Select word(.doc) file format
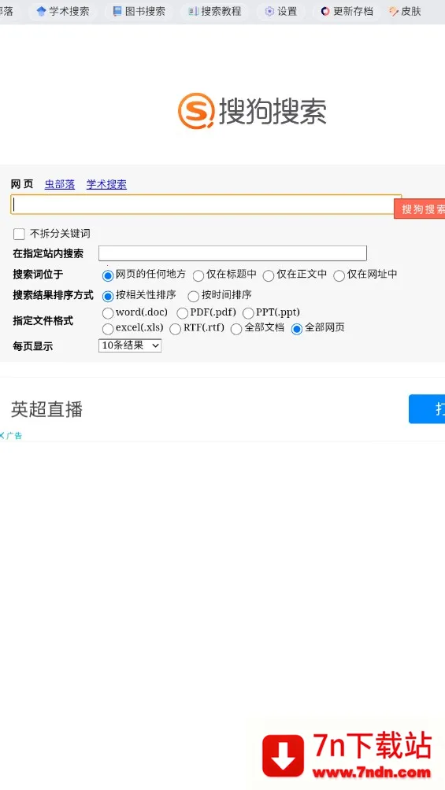445x790 pixels. coord(107,313)
